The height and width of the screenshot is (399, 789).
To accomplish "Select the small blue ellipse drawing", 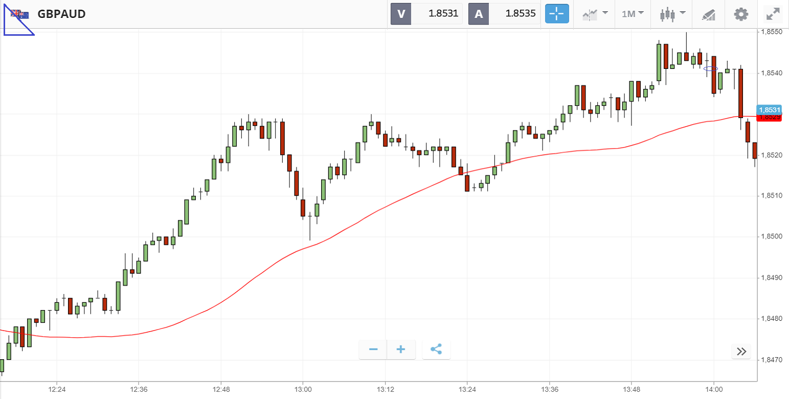I will tap(711, 68).
